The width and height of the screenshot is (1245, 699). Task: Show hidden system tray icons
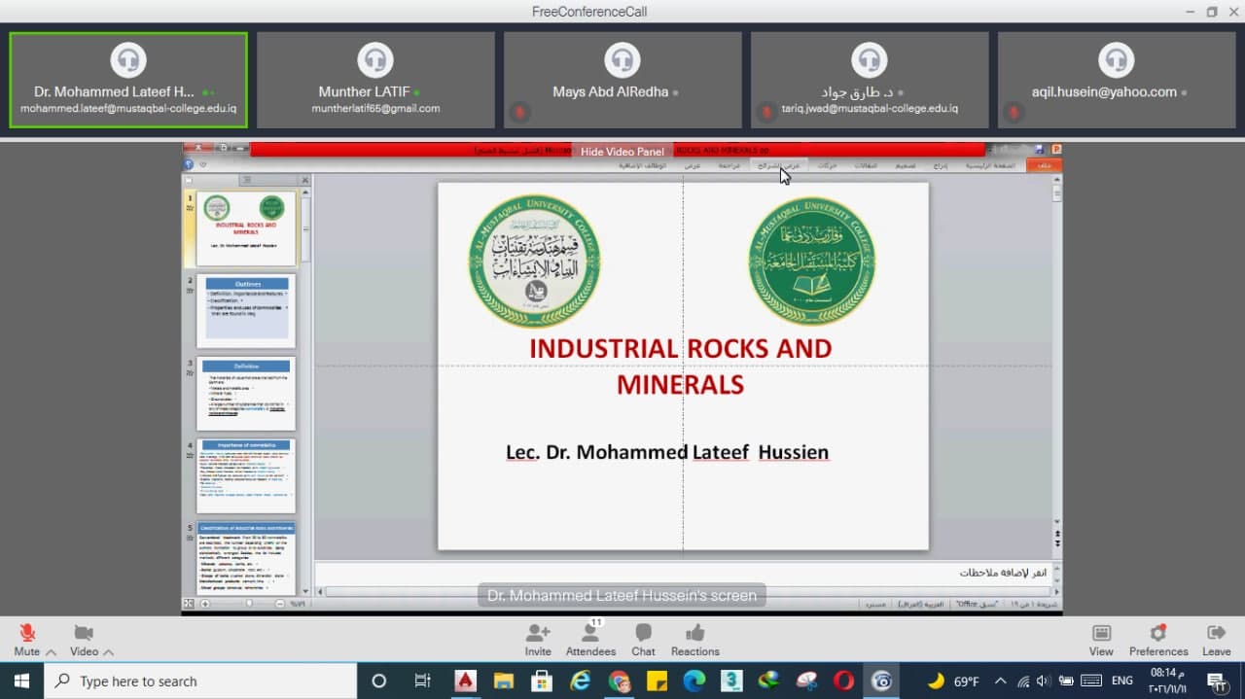[1000, 681]
